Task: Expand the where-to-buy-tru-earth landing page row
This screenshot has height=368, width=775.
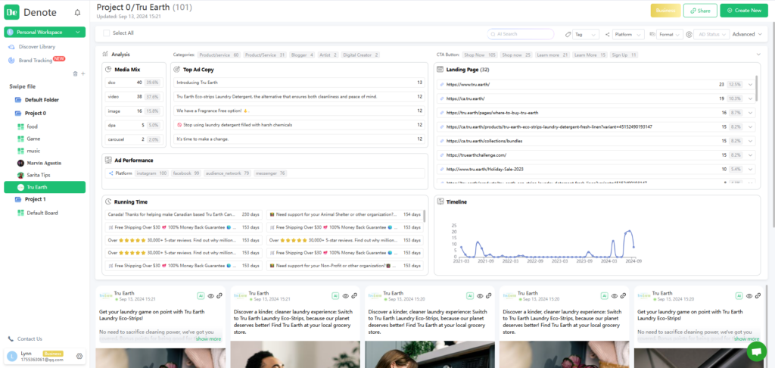Action: point(750,113)
